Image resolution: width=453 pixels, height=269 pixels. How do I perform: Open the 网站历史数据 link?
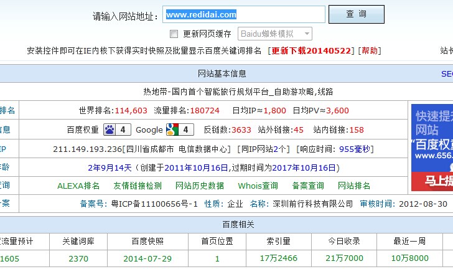tap(200, 186)
